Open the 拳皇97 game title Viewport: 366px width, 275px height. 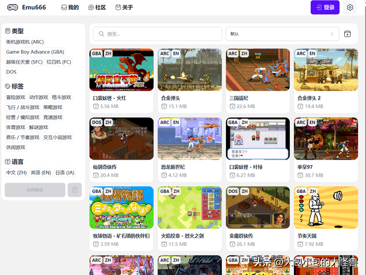[x=305, y=167]
